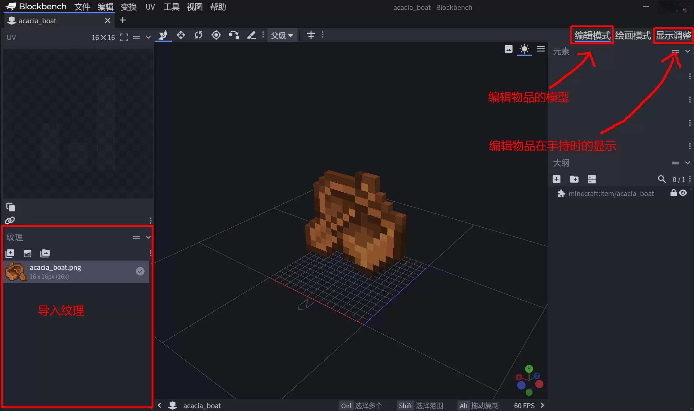
Task: Select the acacia_boat project tab
Action: pos(59,21)
